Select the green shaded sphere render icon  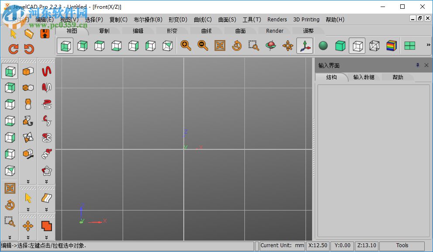tap(323, 45)
